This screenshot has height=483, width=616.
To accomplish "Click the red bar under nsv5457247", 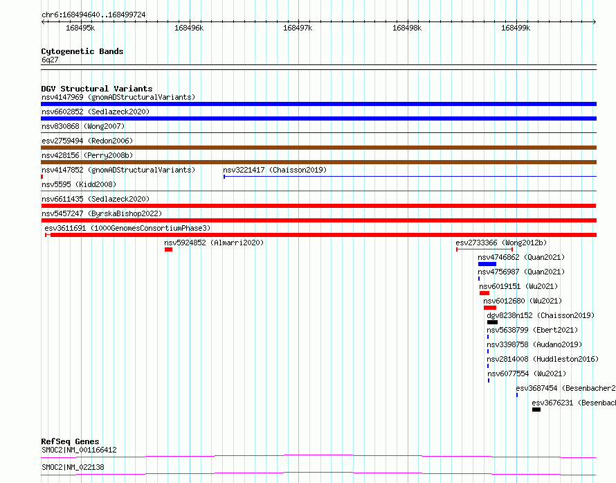I will click(318, 220).
